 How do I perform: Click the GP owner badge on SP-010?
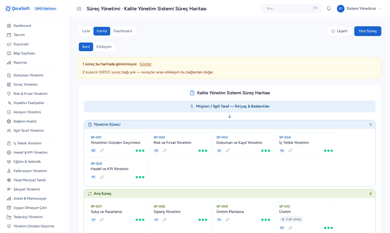click(x=282, y=228)
